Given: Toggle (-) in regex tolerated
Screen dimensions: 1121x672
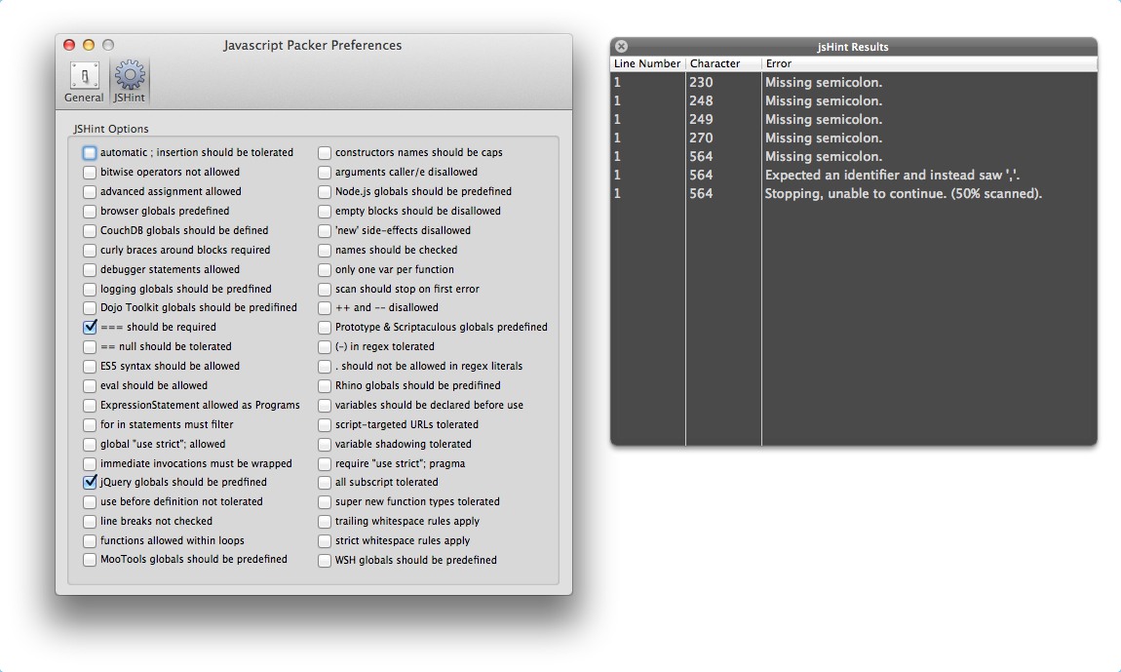Looking at the screenshot, I should pos(325,347).
